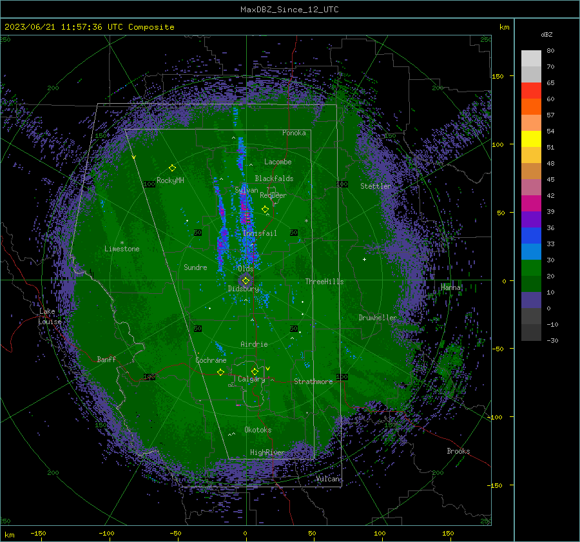The image size is (580, 542).
Task: Select the Limestone label
Action: point(122,249)
